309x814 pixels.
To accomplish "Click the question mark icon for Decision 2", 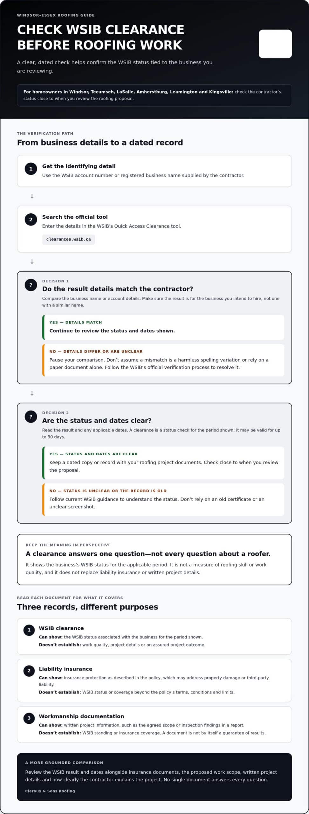I will point(31,417).
